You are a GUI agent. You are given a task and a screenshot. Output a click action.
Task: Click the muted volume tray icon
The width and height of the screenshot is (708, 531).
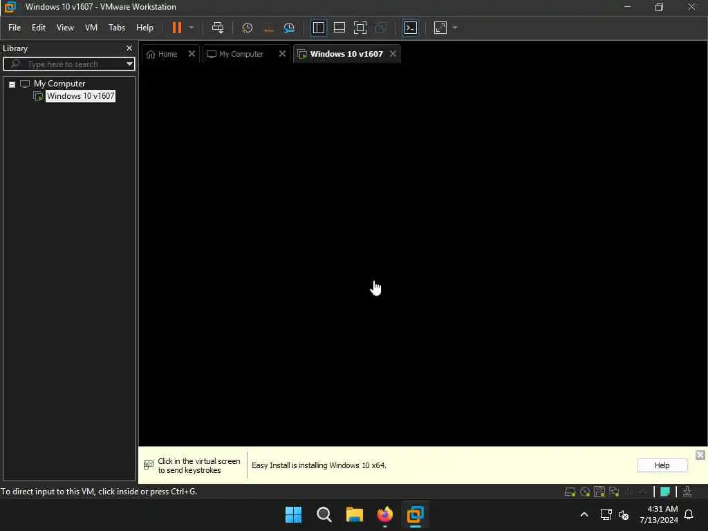(x=624, y=514)
